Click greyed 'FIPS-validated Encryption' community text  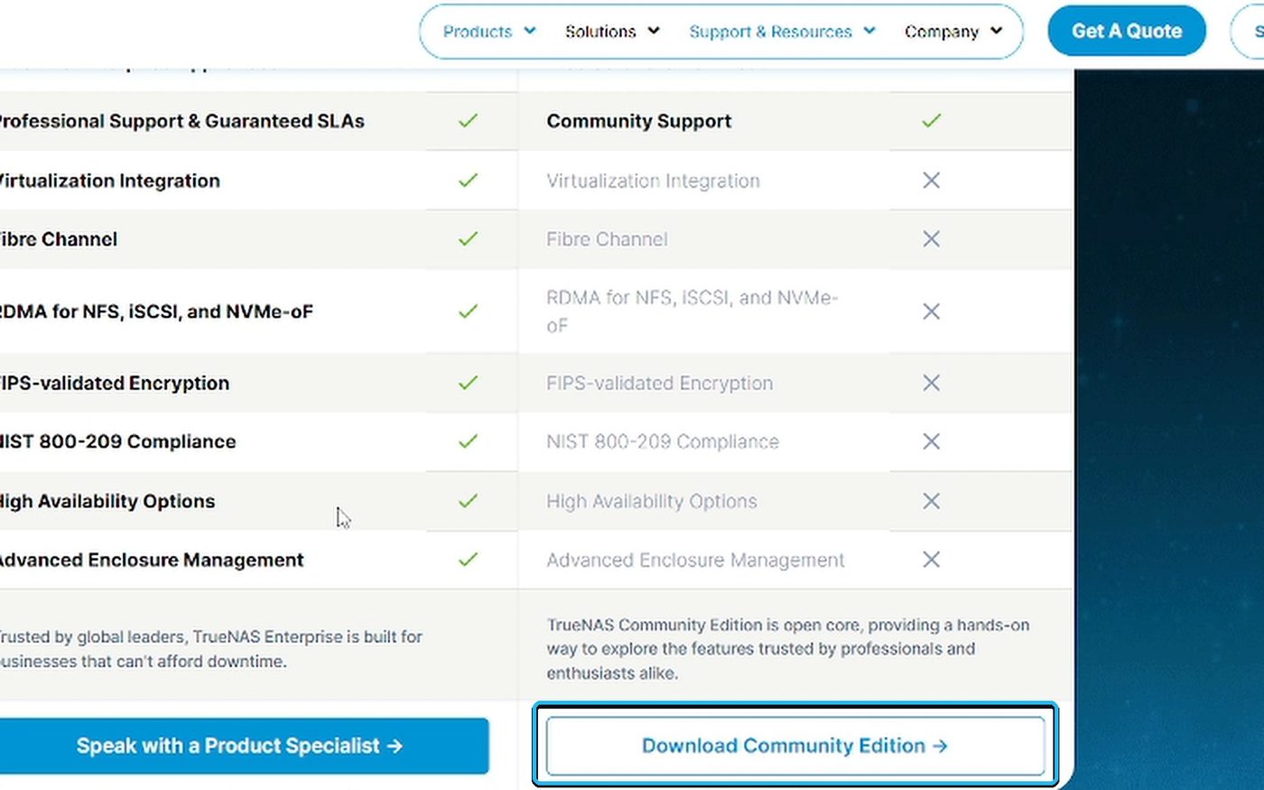[x=660, y=383]
